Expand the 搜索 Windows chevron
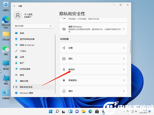 [x=124, y=29]
